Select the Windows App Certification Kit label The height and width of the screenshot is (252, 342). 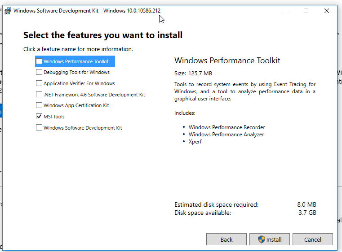tap(76, 105)
